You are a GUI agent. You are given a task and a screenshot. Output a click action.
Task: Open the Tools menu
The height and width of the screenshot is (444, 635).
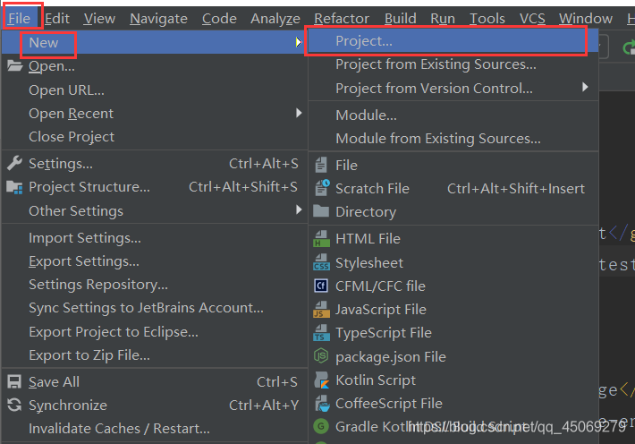click(487, 18)
